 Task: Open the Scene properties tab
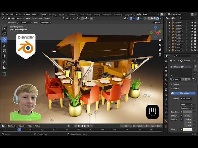166,80
